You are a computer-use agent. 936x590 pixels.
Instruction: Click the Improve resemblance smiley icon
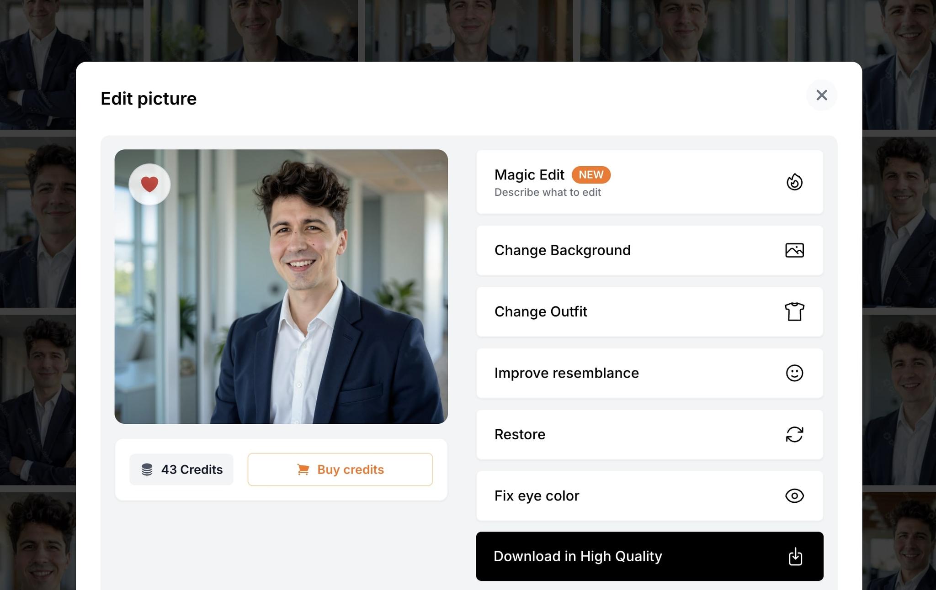point(794,373)
